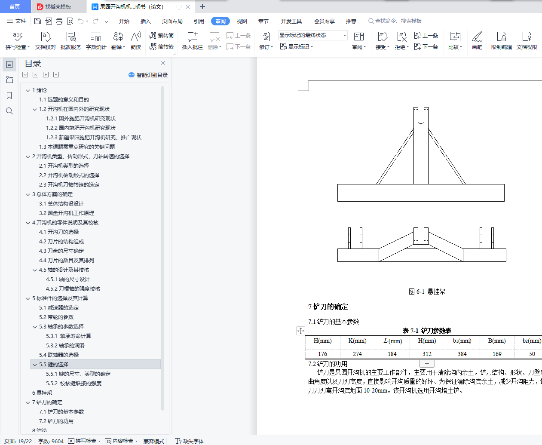Open the 文件 menu
Screen dimensions: 542x445
[16, 21]
